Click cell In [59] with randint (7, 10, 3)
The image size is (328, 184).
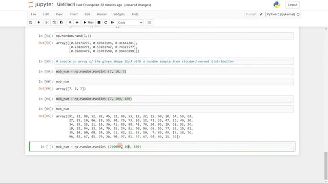click(174, 72)
